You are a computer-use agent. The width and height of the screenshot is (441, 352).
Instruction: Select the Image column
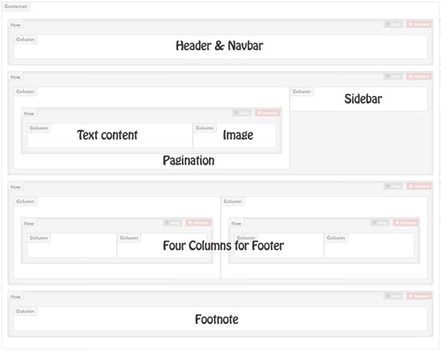235,136
